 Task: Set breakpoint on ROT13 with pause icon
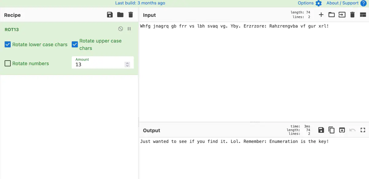[x=129, y=29]
